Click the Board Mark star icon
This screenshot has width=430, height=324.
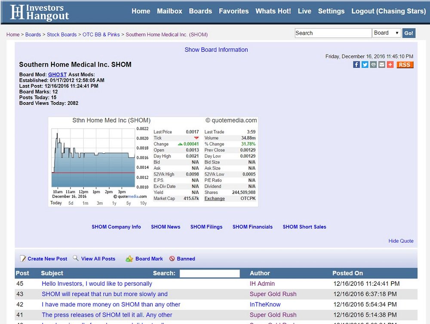click(129, 259)
